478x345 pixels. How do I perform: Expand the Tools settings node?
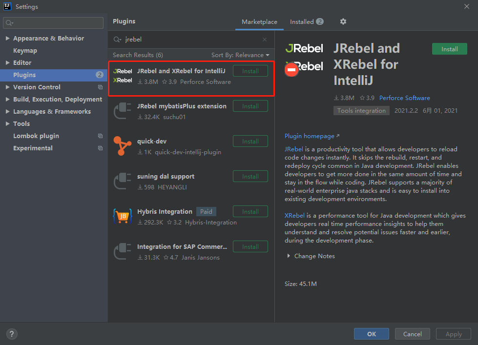[8, 124]
